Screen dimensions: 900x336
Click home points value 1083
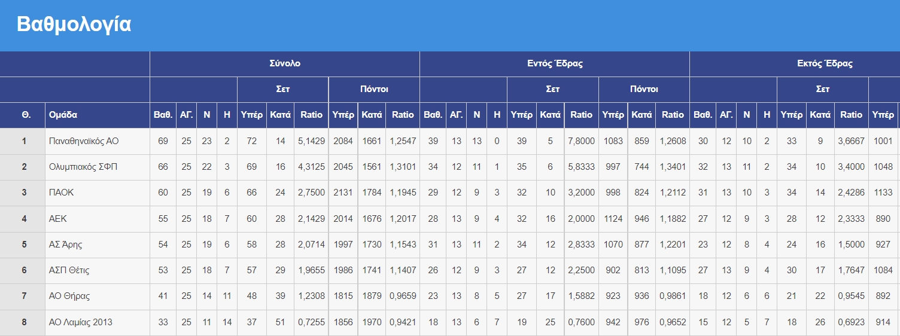click(613, 141)
